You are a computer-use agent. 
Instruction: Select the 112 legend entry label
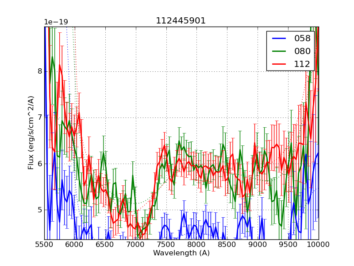(302, 64)
